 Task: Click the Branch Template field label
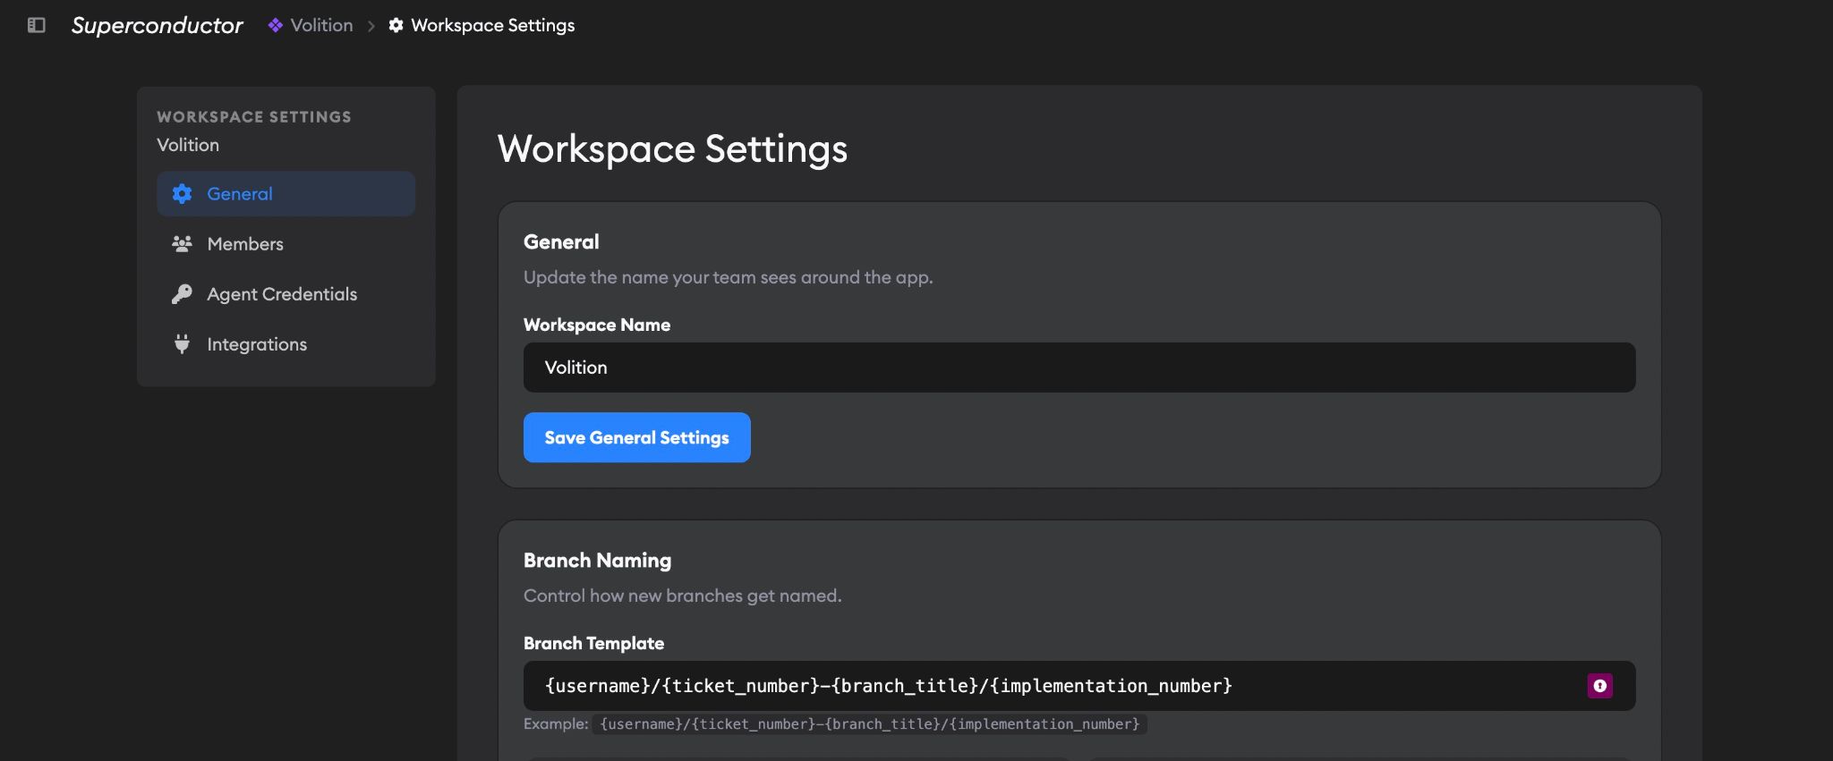(593, 643)
